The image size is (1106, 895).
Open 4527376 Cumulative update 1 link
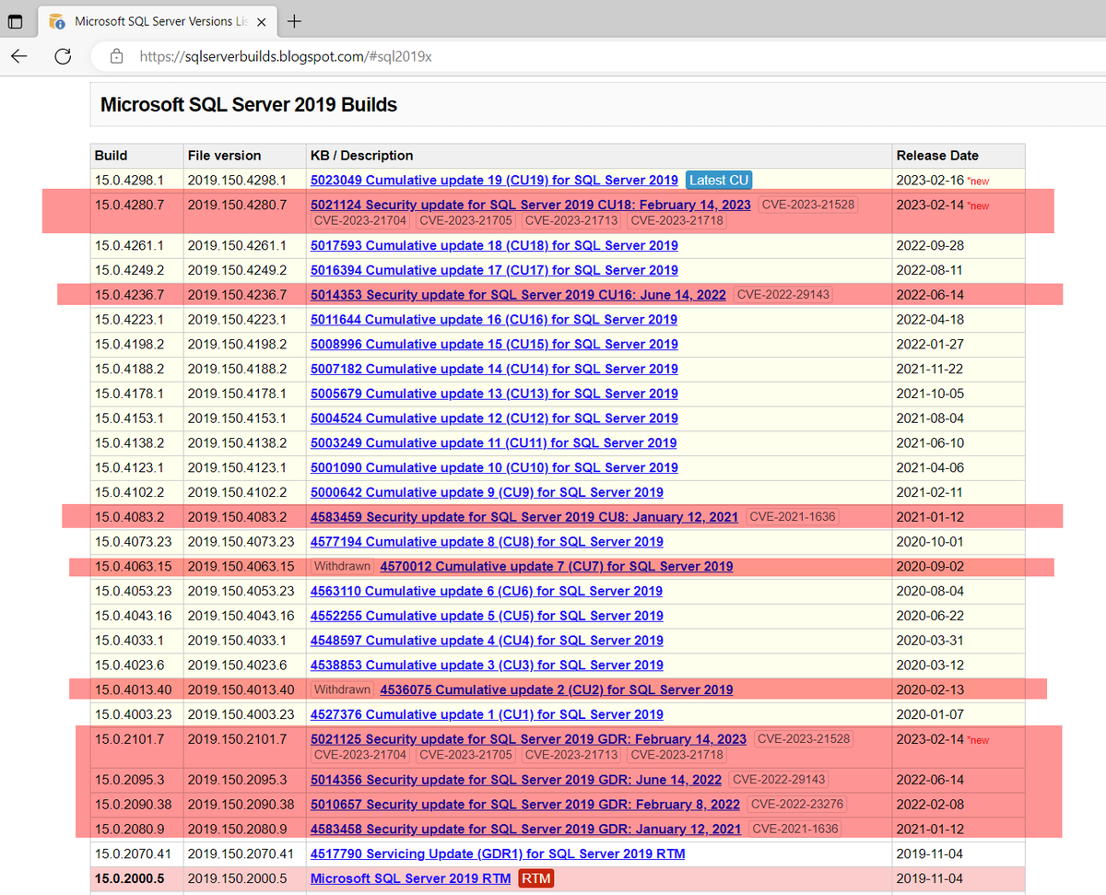(x=487, y=714)
